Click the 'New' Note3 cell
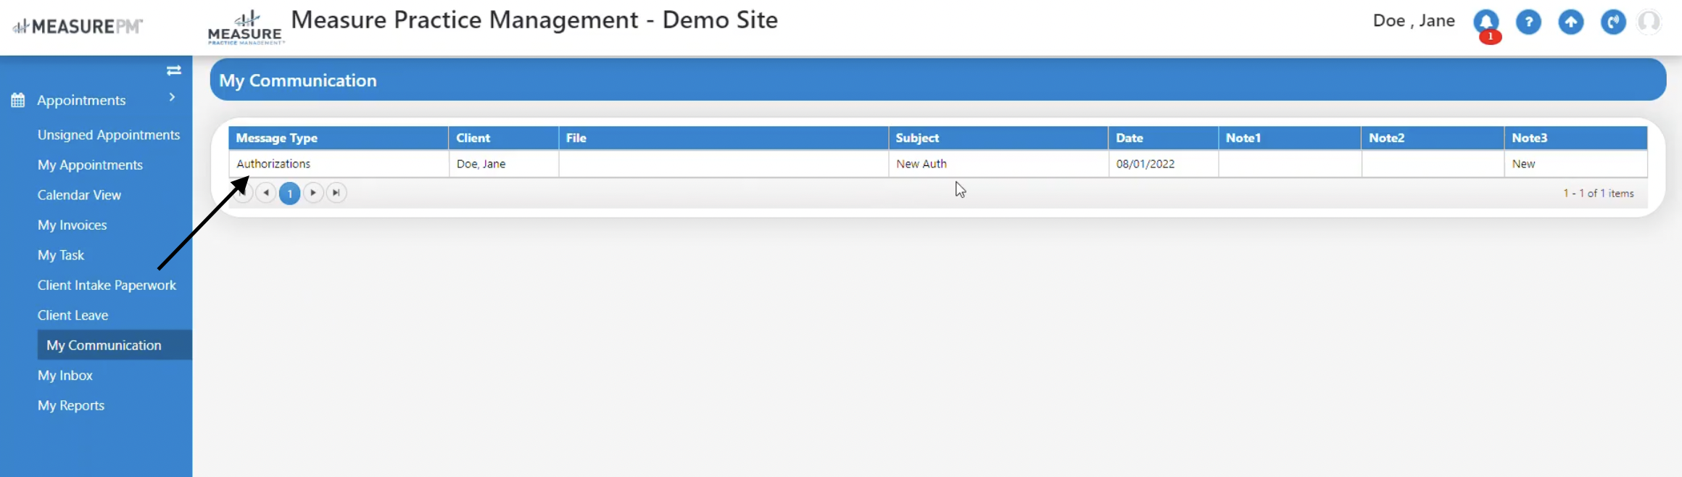 click(x=1575, y=164)
